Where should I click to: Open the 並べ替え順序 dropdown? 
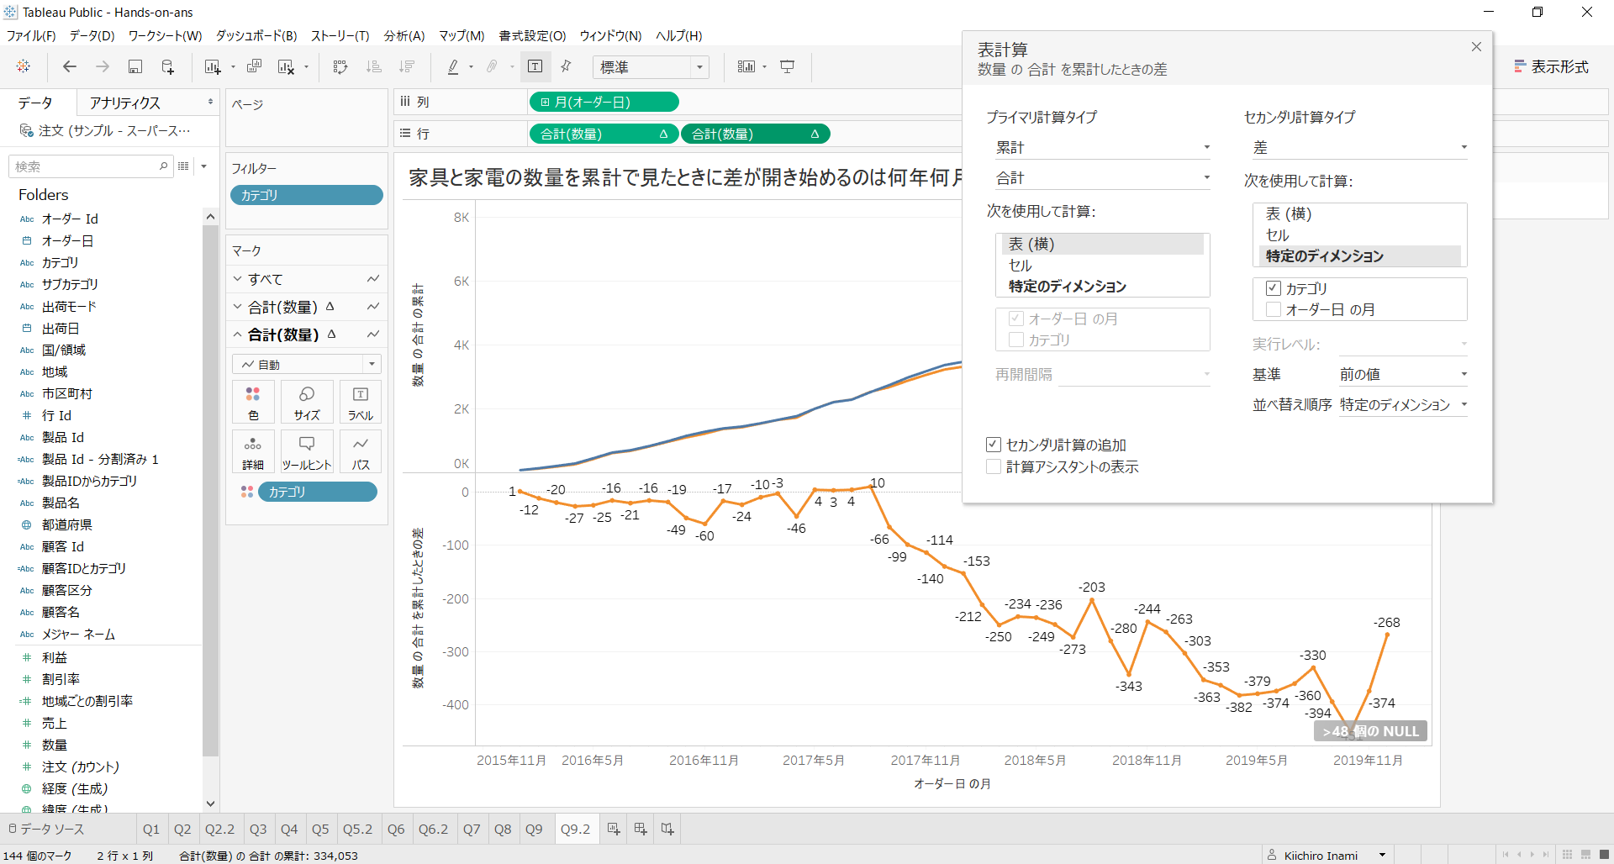click(1403, 404)
